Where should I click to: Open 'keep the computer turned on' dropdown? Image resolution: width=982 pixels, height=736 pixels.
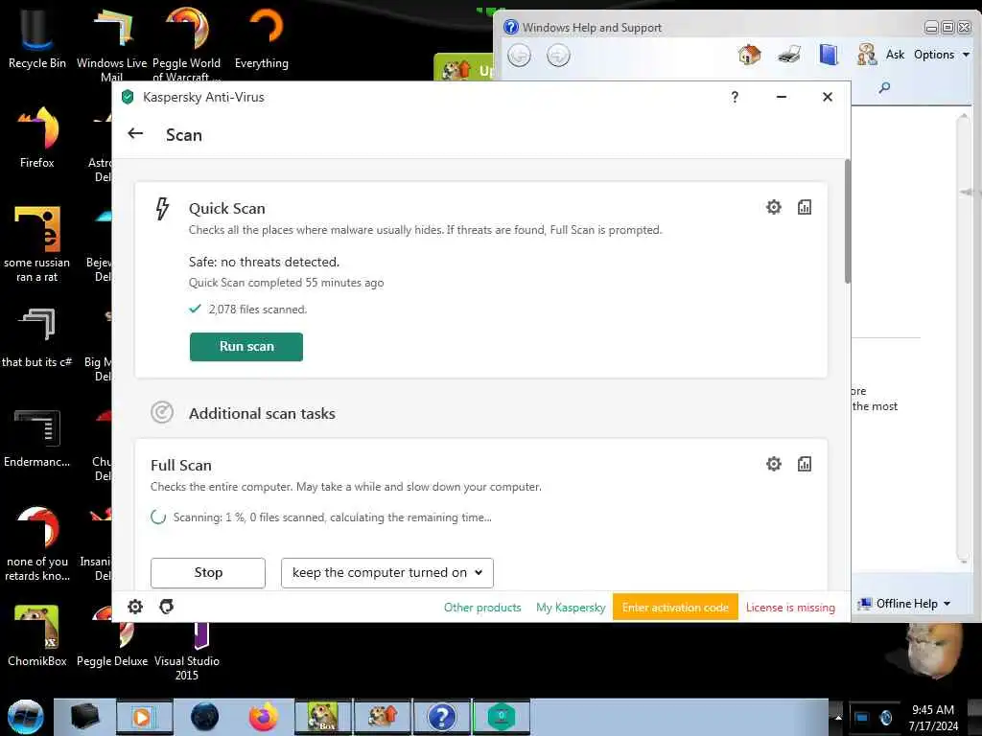coord(387,573)
